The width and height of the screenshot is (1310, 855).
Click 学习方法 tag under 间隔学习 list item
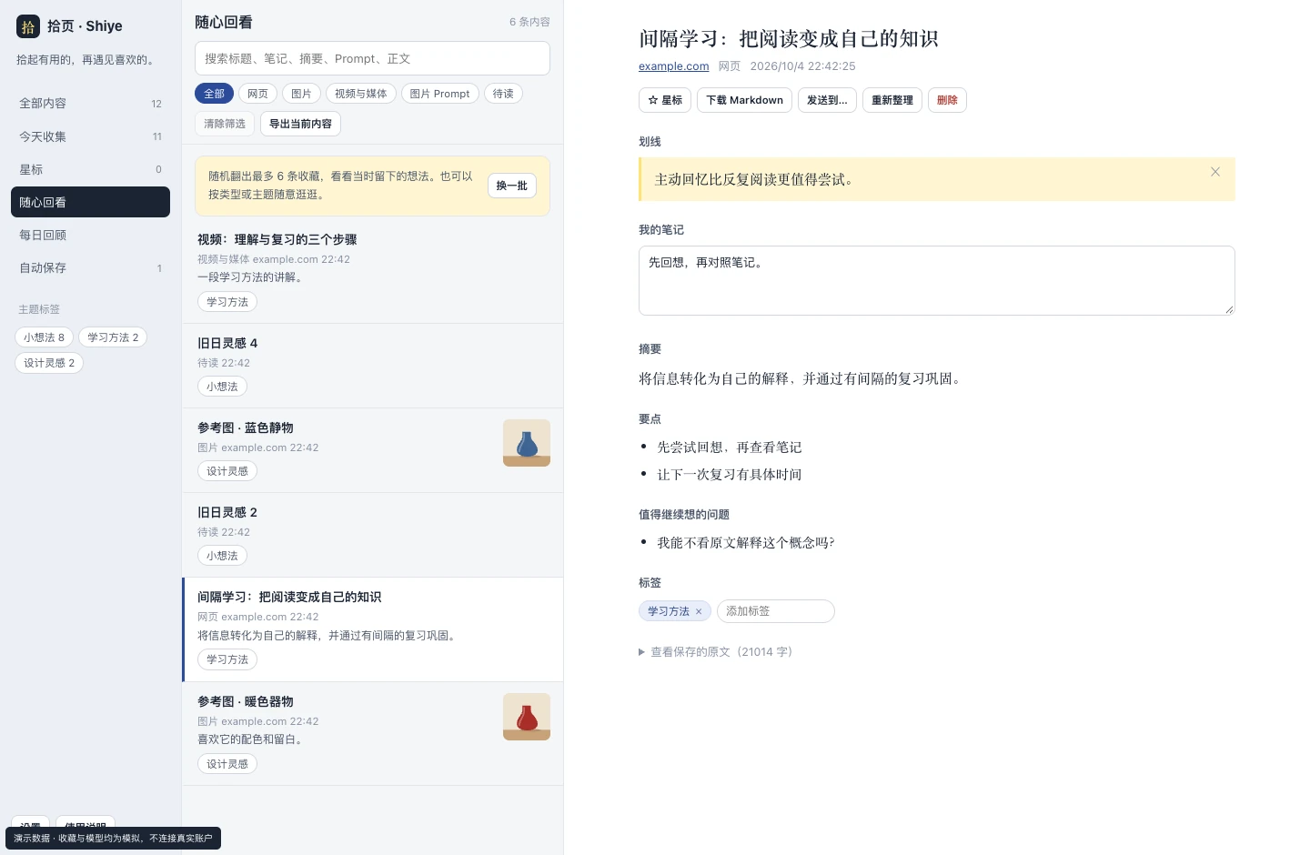click(x=227, y=659)
